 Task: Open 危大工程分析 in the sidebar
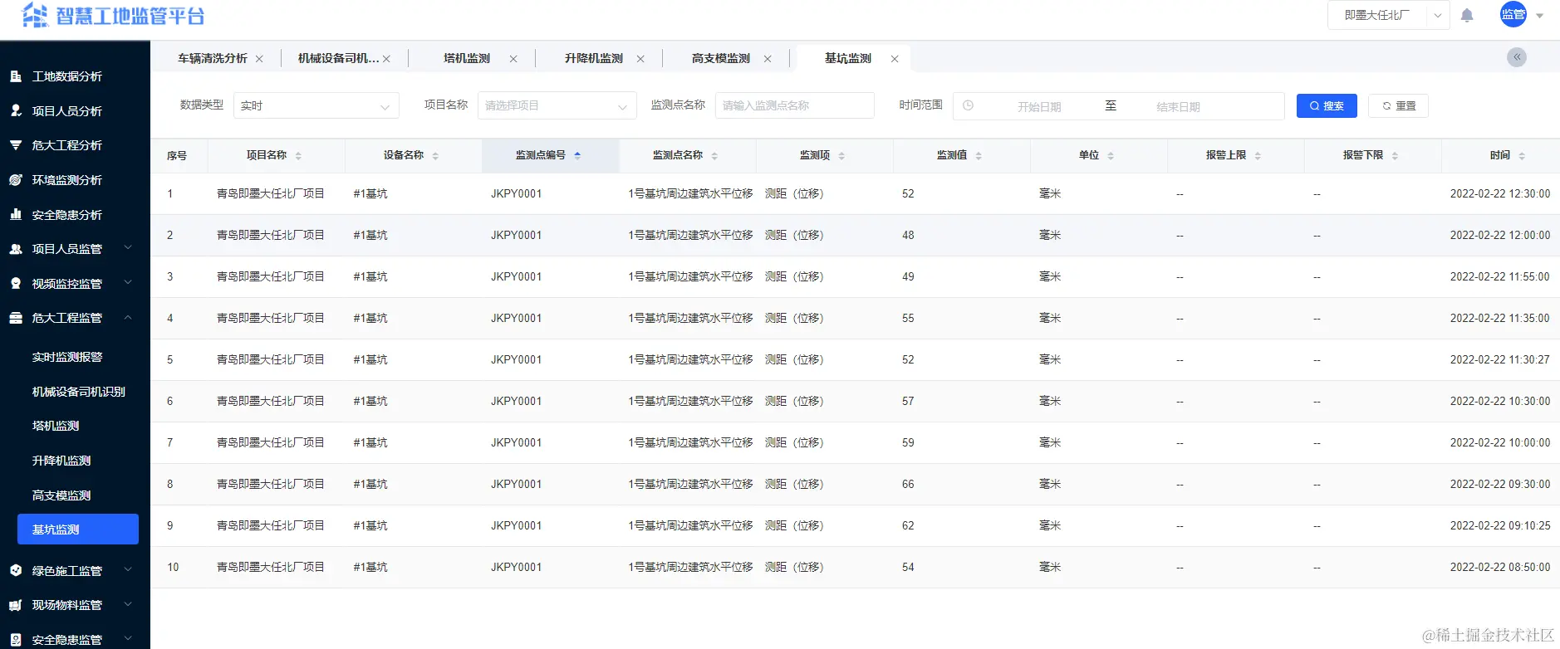(66, 145)
